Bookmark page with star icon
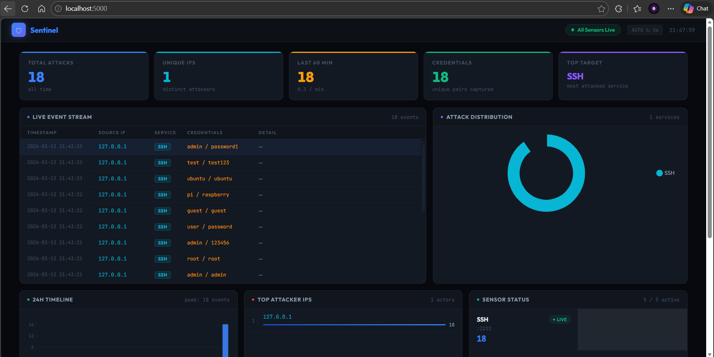The height and width of the screenshot is (357, 714). 601,9
